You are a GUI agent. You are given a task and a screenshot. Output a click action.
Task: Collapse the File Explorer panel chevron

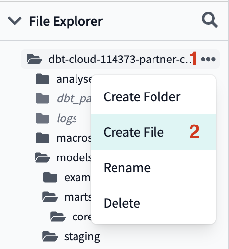tap(15, 21)
